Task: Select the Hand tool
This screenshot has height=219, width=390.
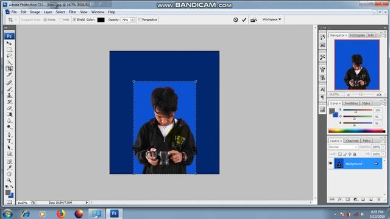Action: coord(9,174)
